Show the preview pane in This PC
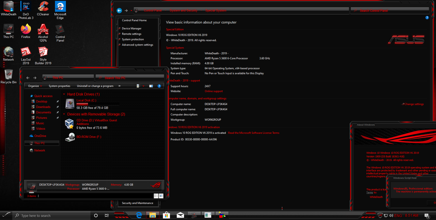 pyautogui.click(x=151, y=86)
